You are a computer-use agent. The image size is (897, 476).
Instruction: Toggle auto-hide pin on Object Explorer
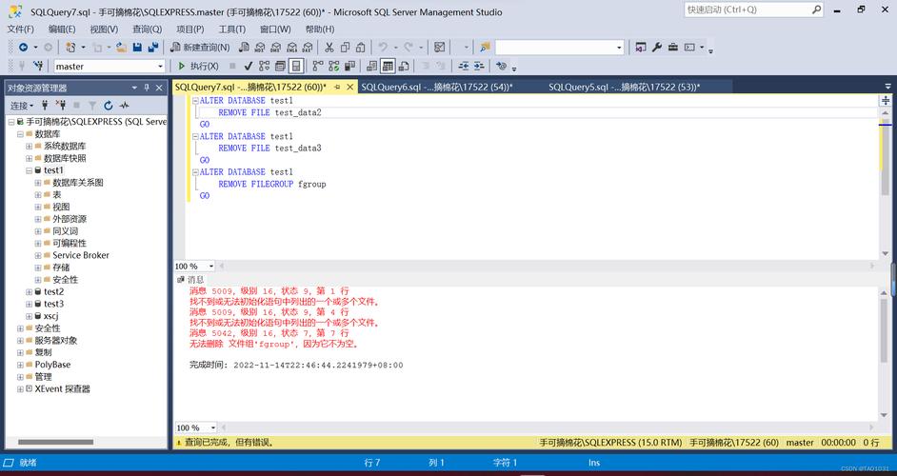point(147,88)
